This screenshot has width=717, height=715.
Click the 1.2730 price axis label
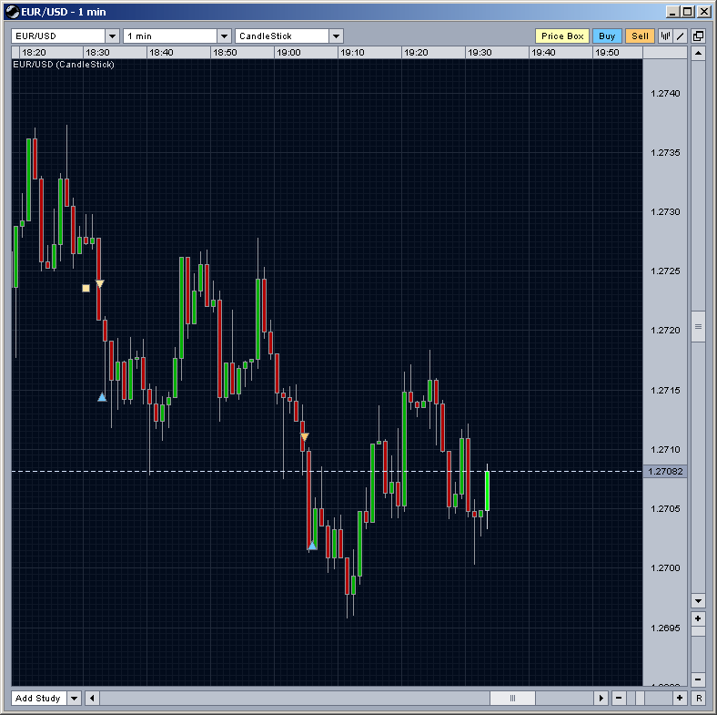click(x=665, y=212)
